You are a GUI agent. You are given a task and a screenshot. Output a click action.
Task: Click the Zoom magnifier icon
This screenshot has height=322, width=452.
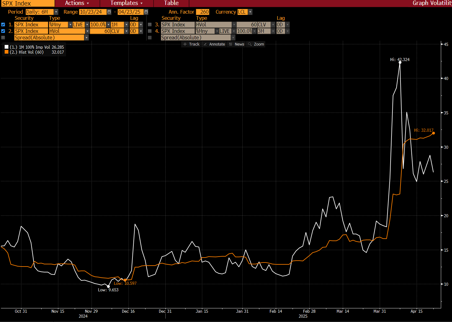250,44
